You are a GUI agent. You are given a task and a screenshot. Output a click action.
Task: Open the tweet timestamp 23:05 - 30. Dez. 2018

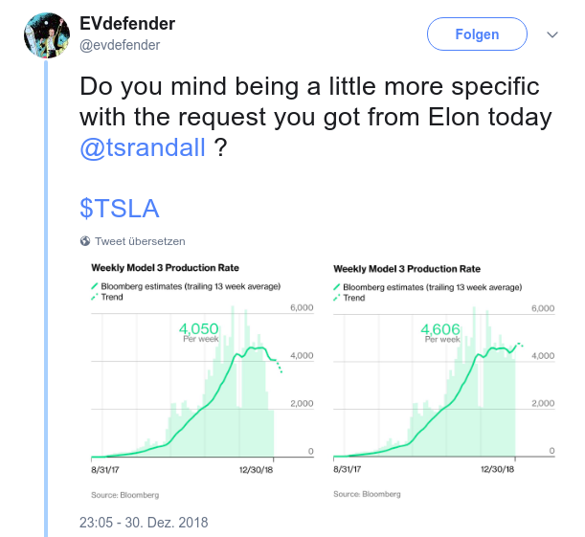144,523
